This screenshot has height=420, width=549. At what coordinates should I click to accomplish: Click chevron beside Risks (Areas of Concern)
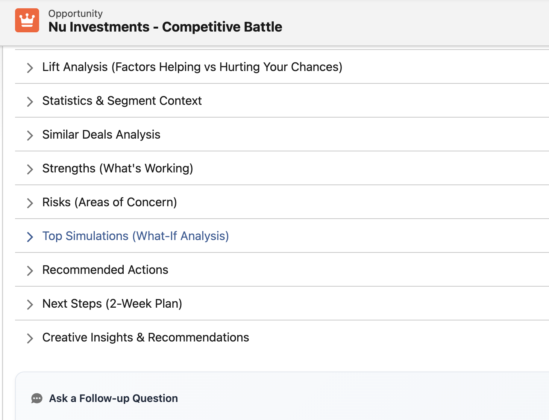30,203
